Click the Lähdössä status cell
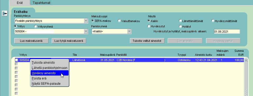The image size is (253, 96). point(79,60)
